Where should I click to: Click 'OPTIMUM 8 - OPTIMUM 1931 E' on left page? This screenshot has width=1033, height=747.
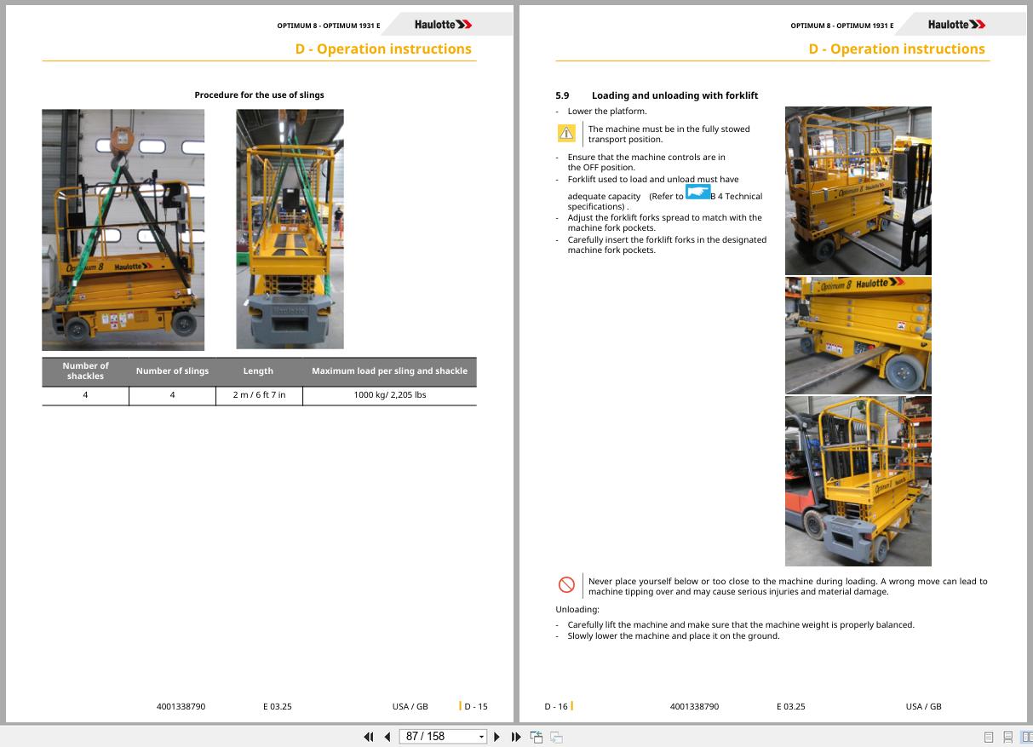pyautogui.click(x=329, y=26)
